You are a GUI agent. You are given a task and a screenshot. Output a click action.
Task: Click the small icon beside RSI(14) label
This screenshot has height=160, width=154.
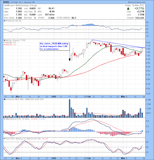coord(4,21)
